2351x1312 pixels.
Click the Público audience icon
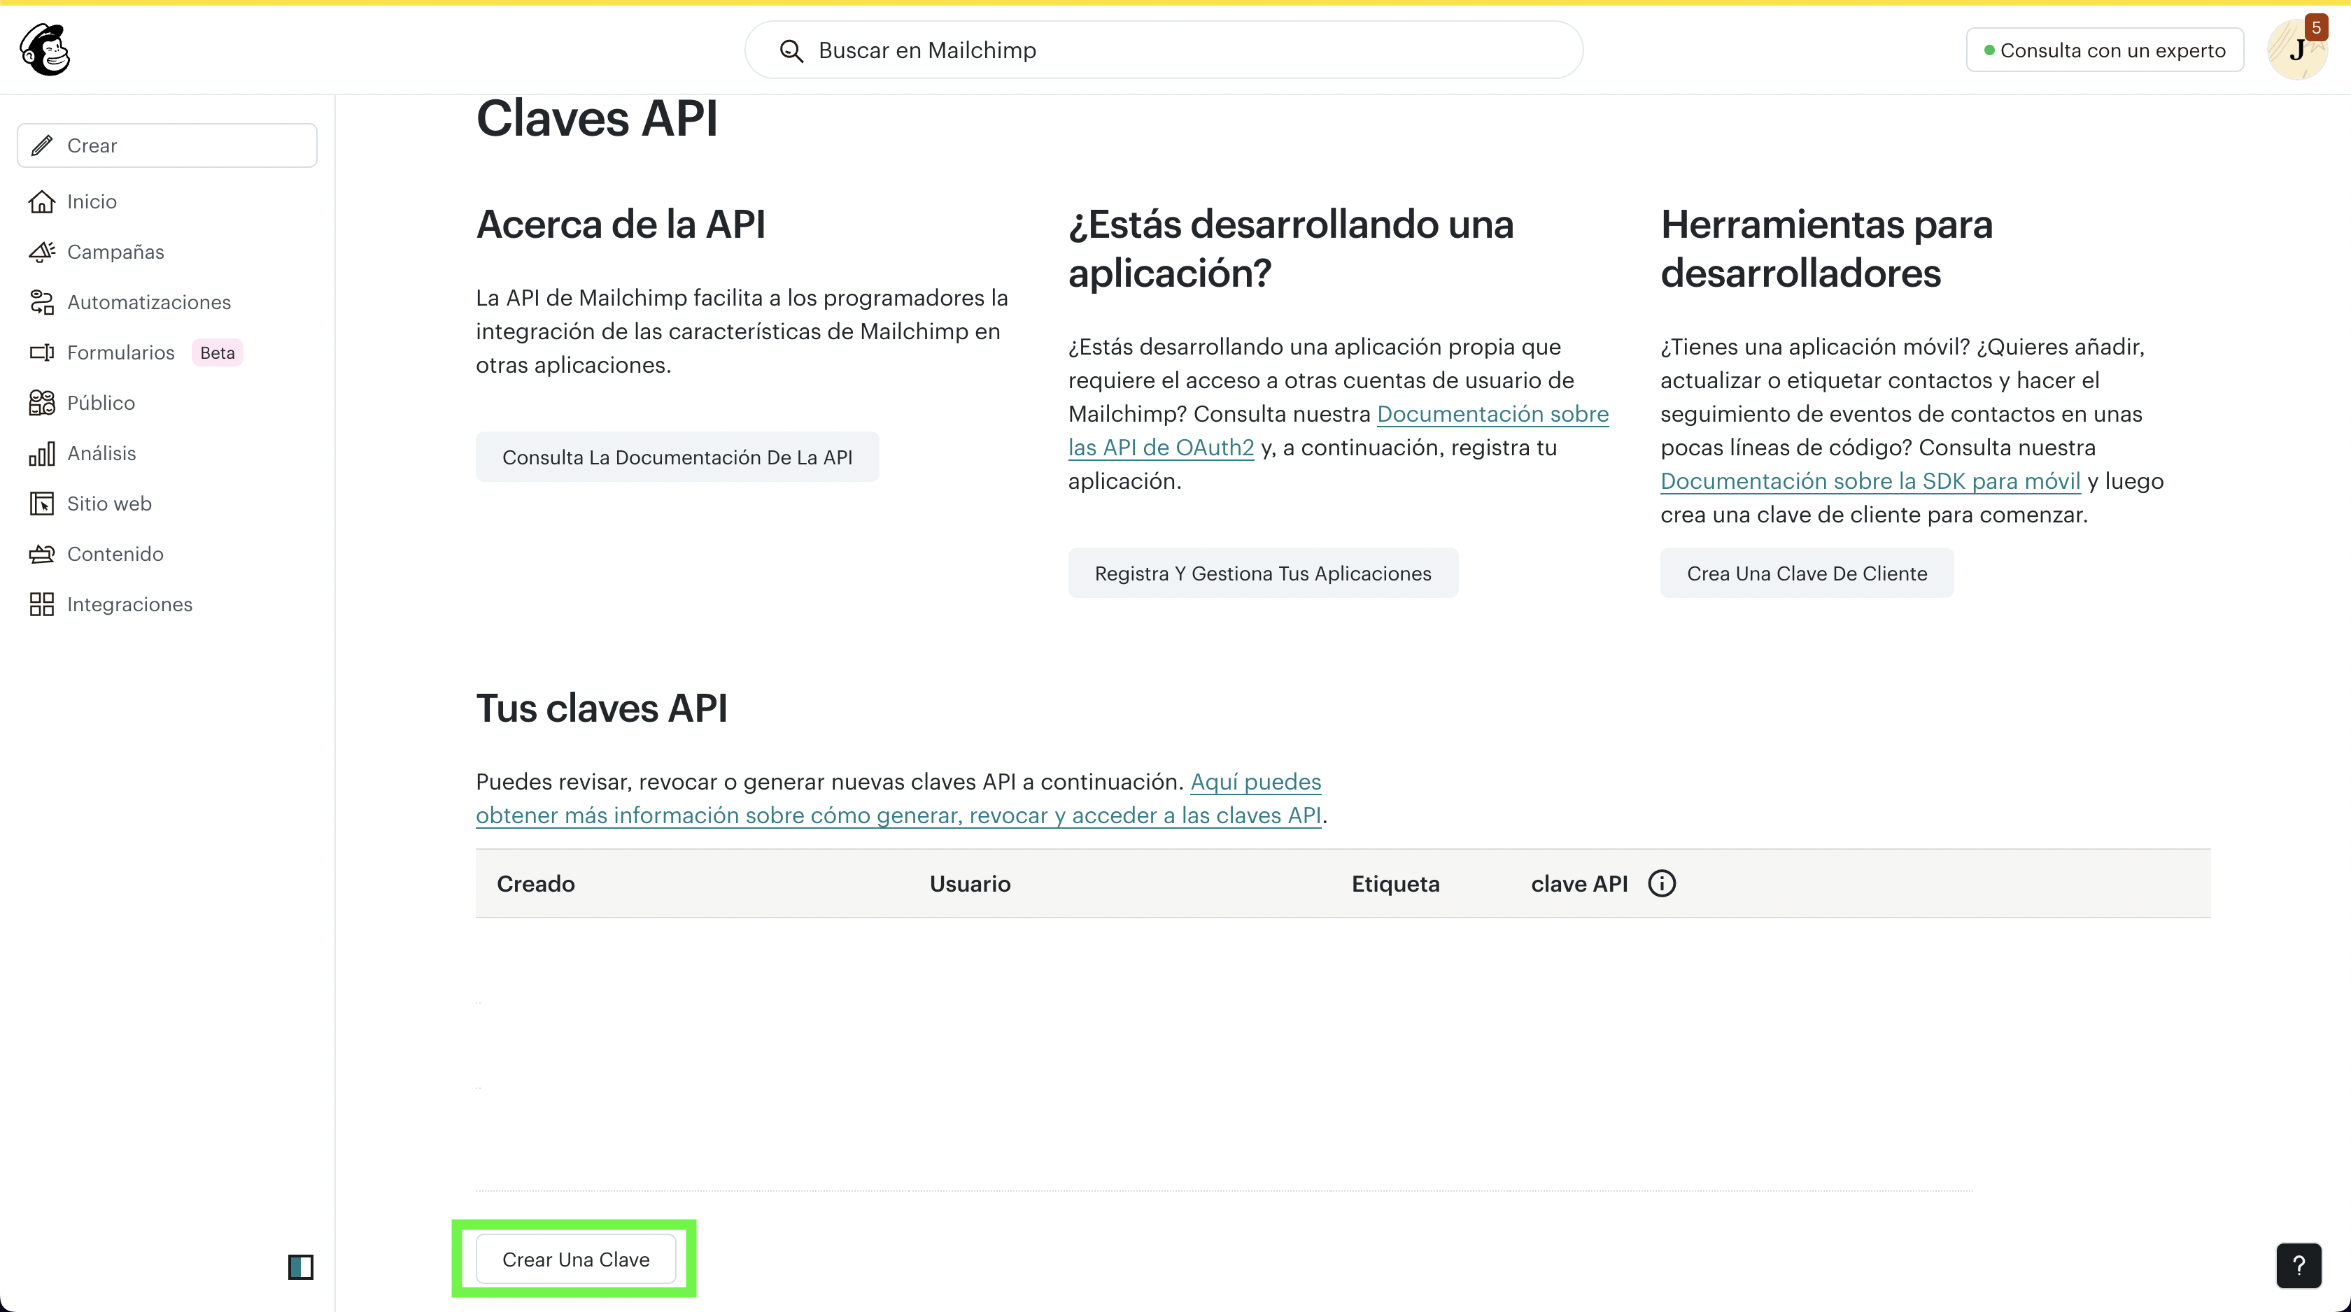[42, 402]
